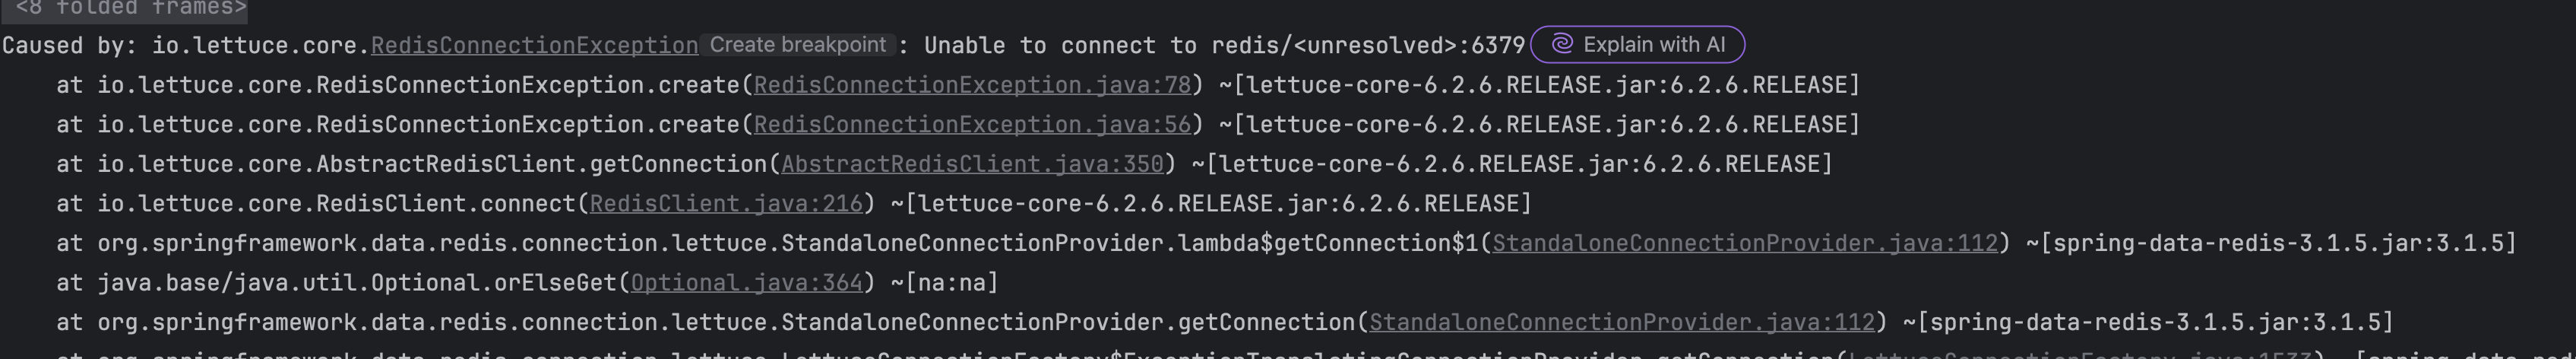Open RedisConnectionException.java:78 source link
Image resolution: width=2576 pixels, height=359 pixels.
pyautogui.click(x=972, y=85)
